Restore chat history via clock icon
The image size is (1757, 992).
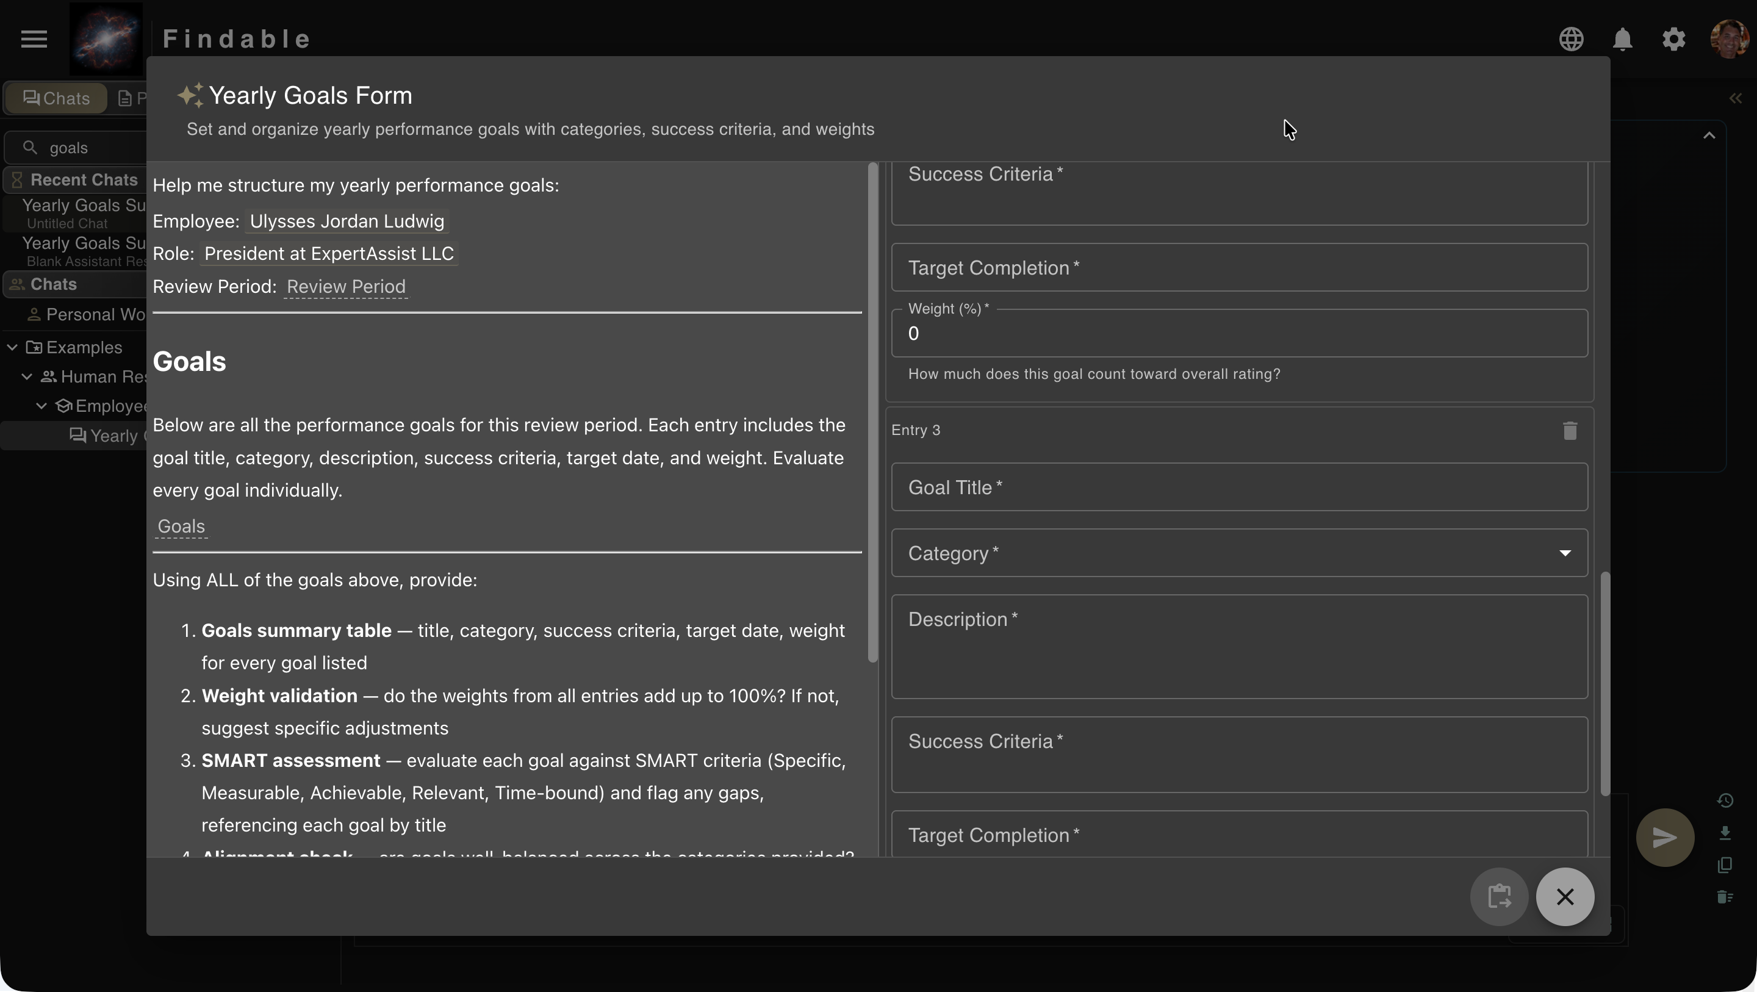coord(1725,800)
